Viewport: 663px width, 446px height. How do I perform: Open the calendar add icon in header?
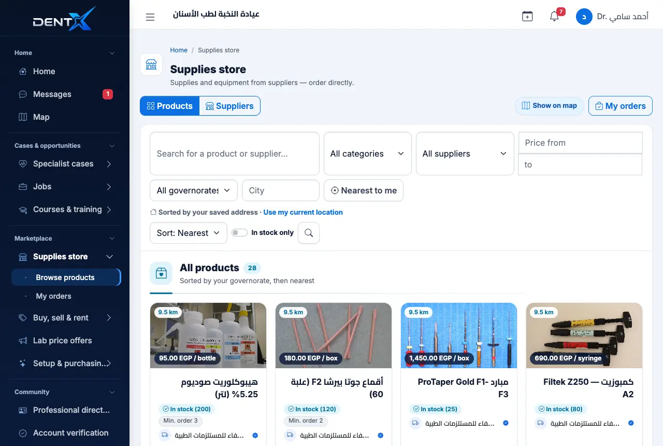point(527,17)
